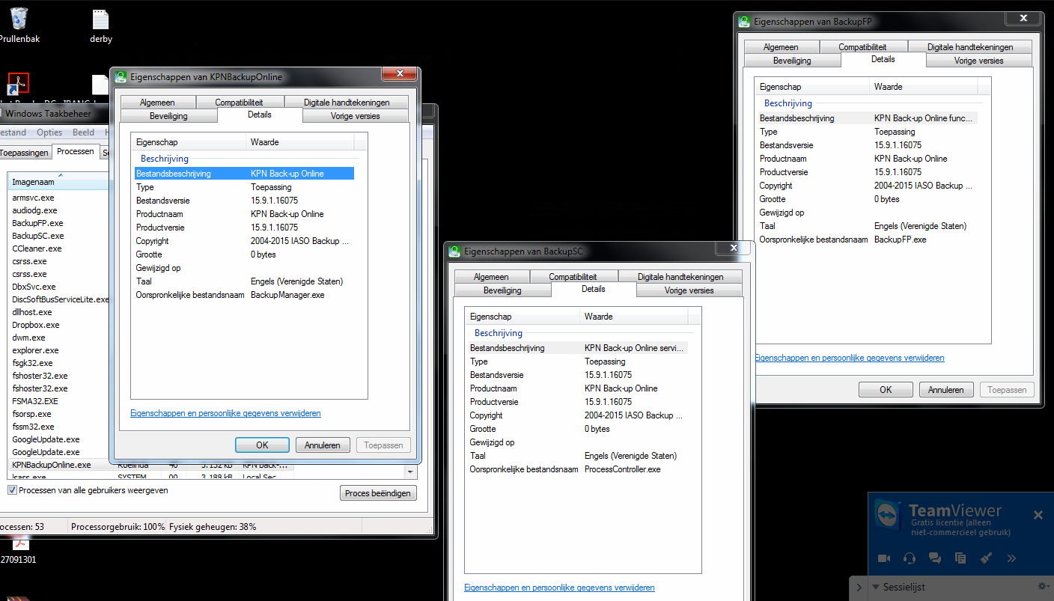Select audiodg.exe process in Taakbeheer
The image size is (1054, 601).
pos(34,210)
